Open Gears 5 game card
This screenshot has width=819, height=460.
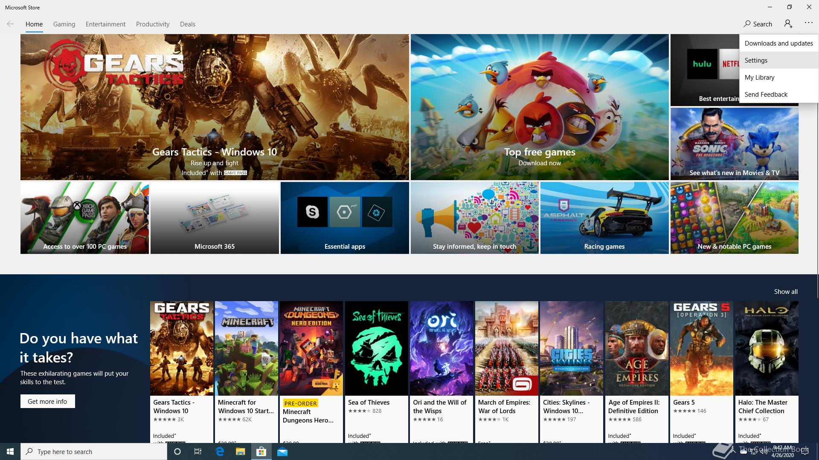point(702,372)
